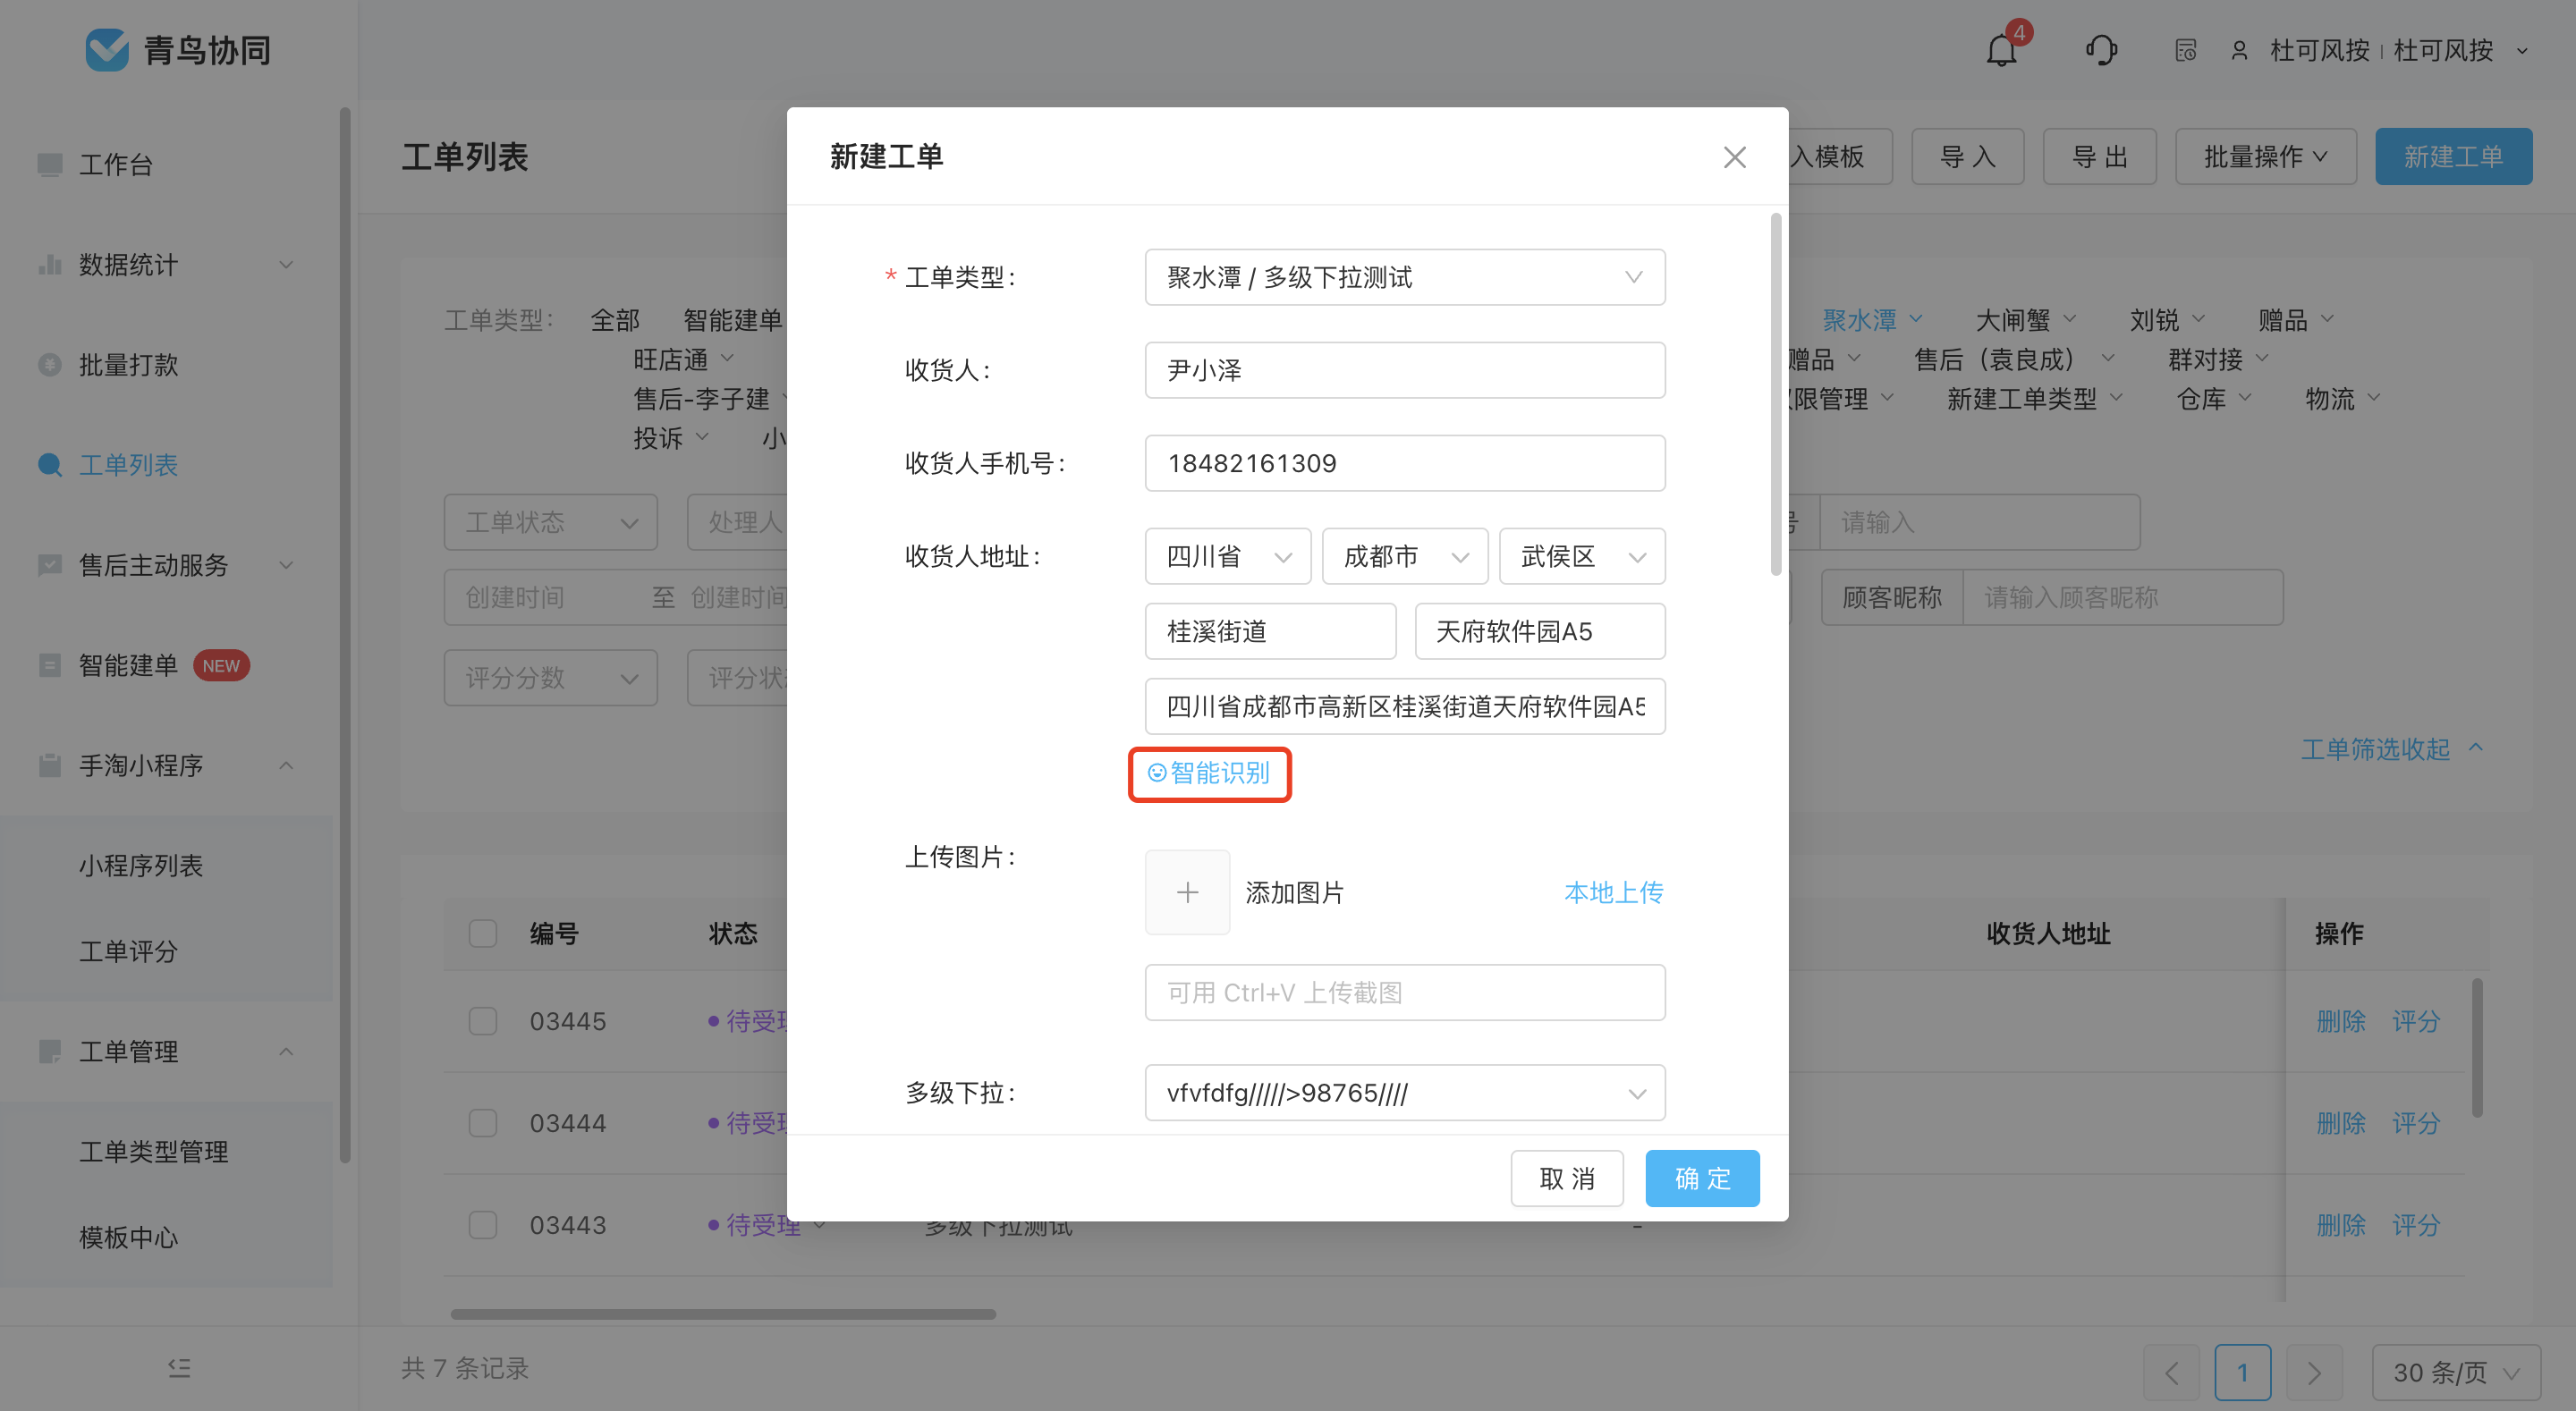Open the 四川省 province dropdown

pos(1227,556)
